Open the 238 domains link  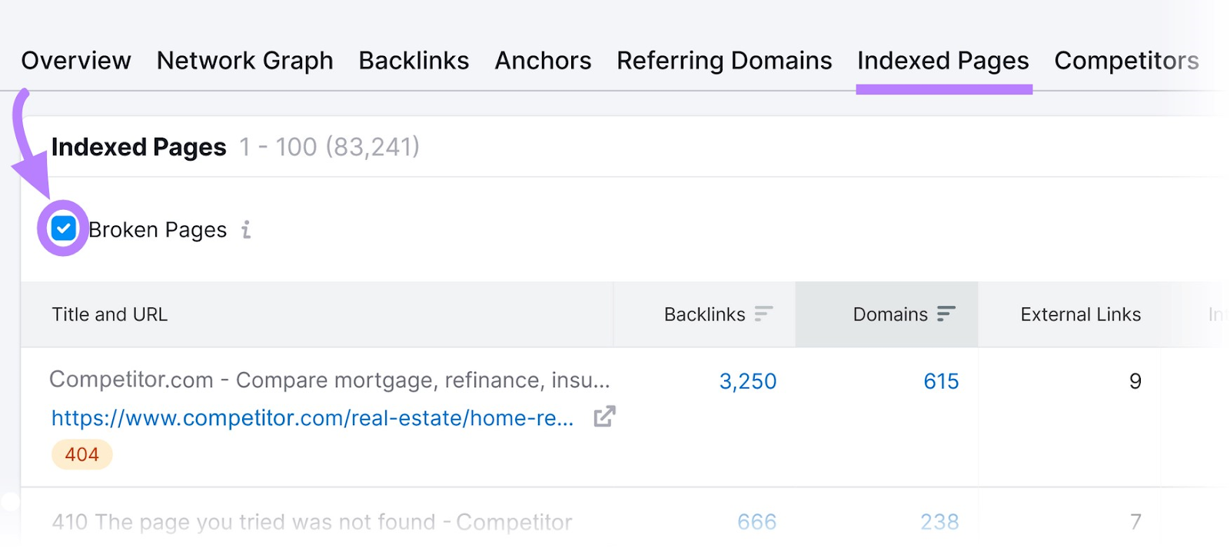[939, 522]
